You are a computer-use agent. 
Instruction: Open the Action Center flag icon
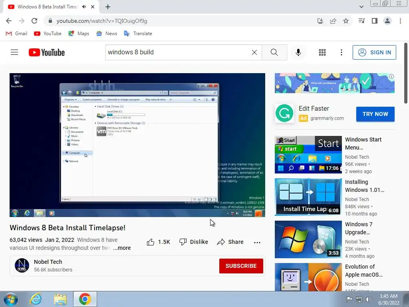(349, 299)
